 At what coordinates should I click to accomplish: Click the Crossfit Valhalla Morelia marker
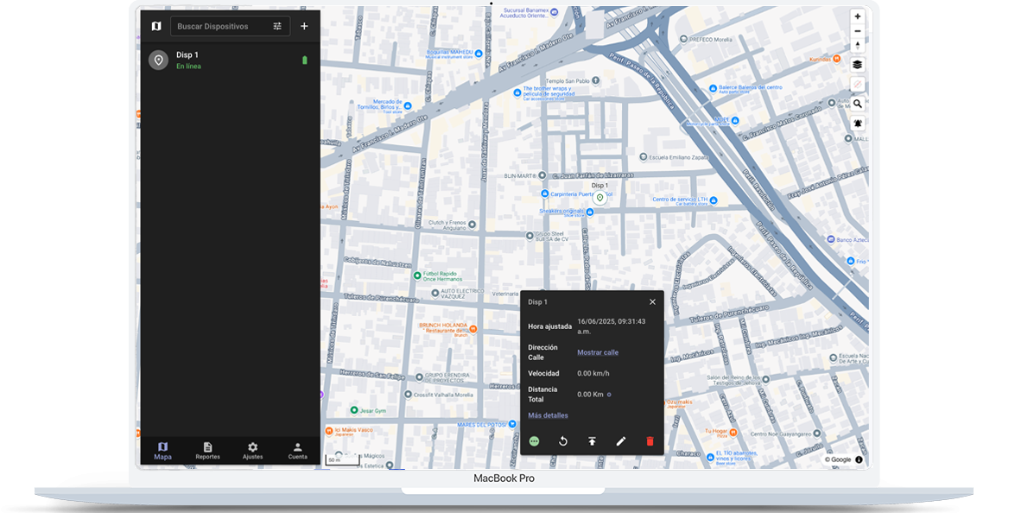[x=408, y=394]
